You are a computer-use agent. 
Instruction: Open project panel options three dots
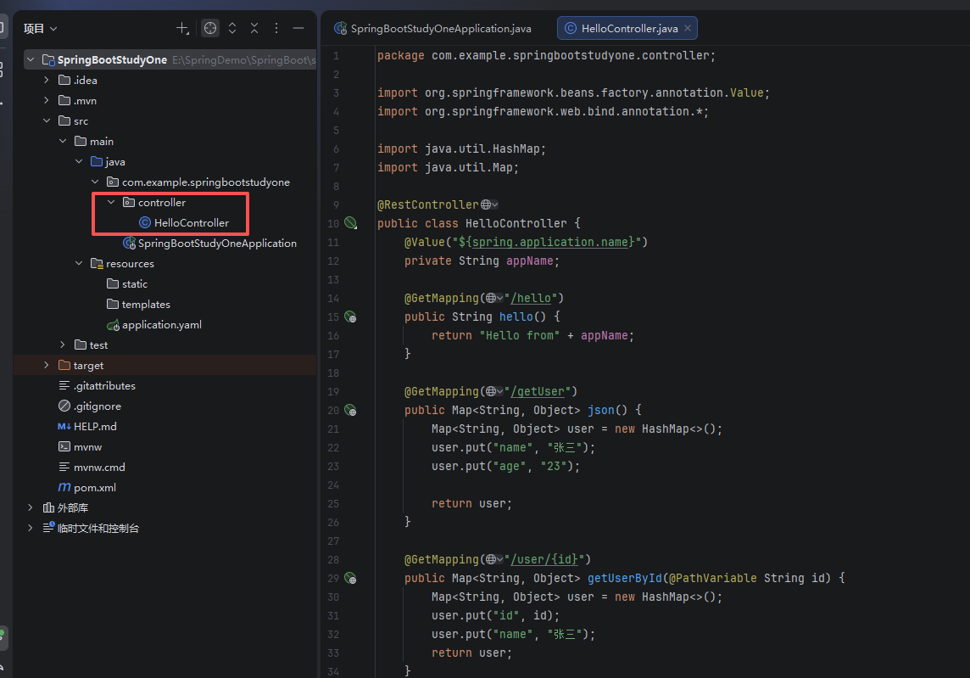pos(276,28)
